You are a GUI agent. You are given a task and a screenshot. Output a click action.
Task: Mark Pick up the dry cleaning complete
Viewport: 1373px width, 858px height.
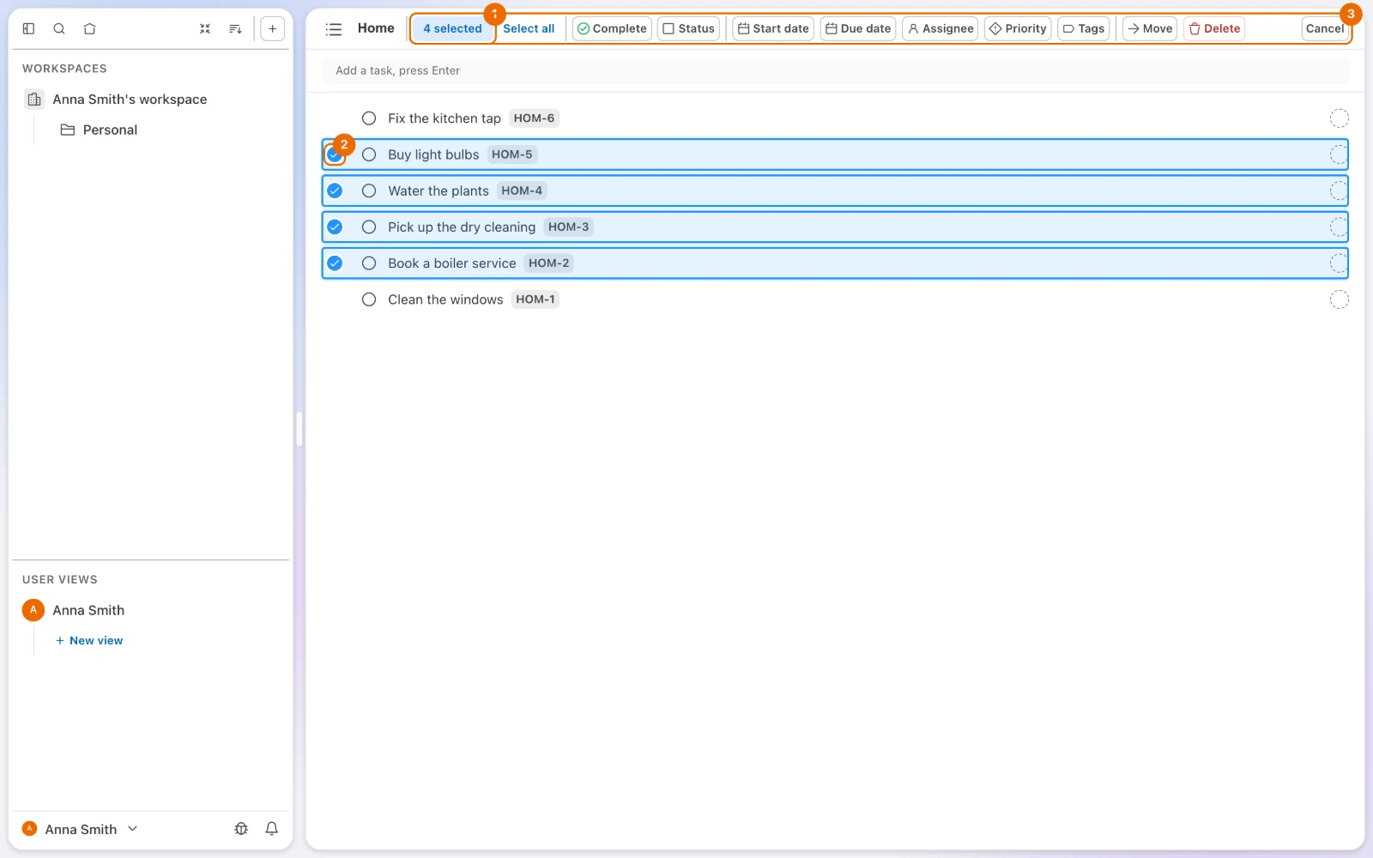click(x=369, y=227)
